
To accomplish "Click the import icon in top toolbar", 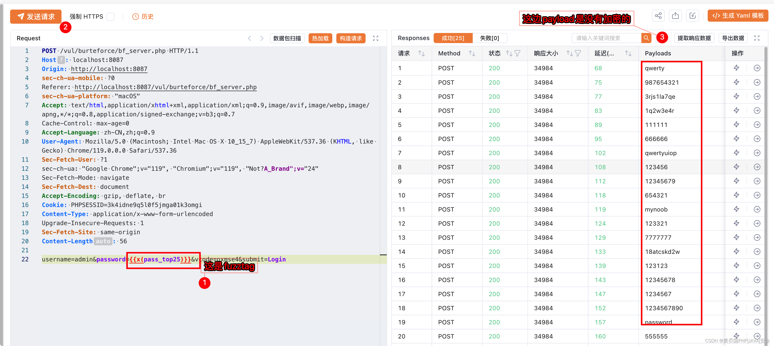I will pos(692,16).
